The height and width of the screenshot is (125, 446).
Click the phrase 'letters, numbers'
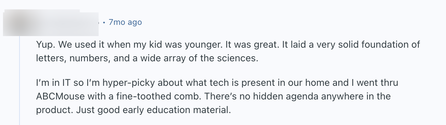tap(73, 58)
